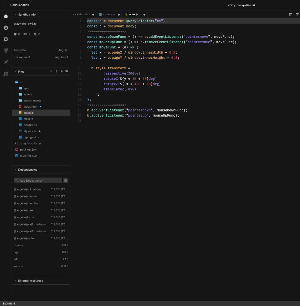Screen dimensions: 300x306
Task: Switch to the styles.css editor tab
Action: 109,15
